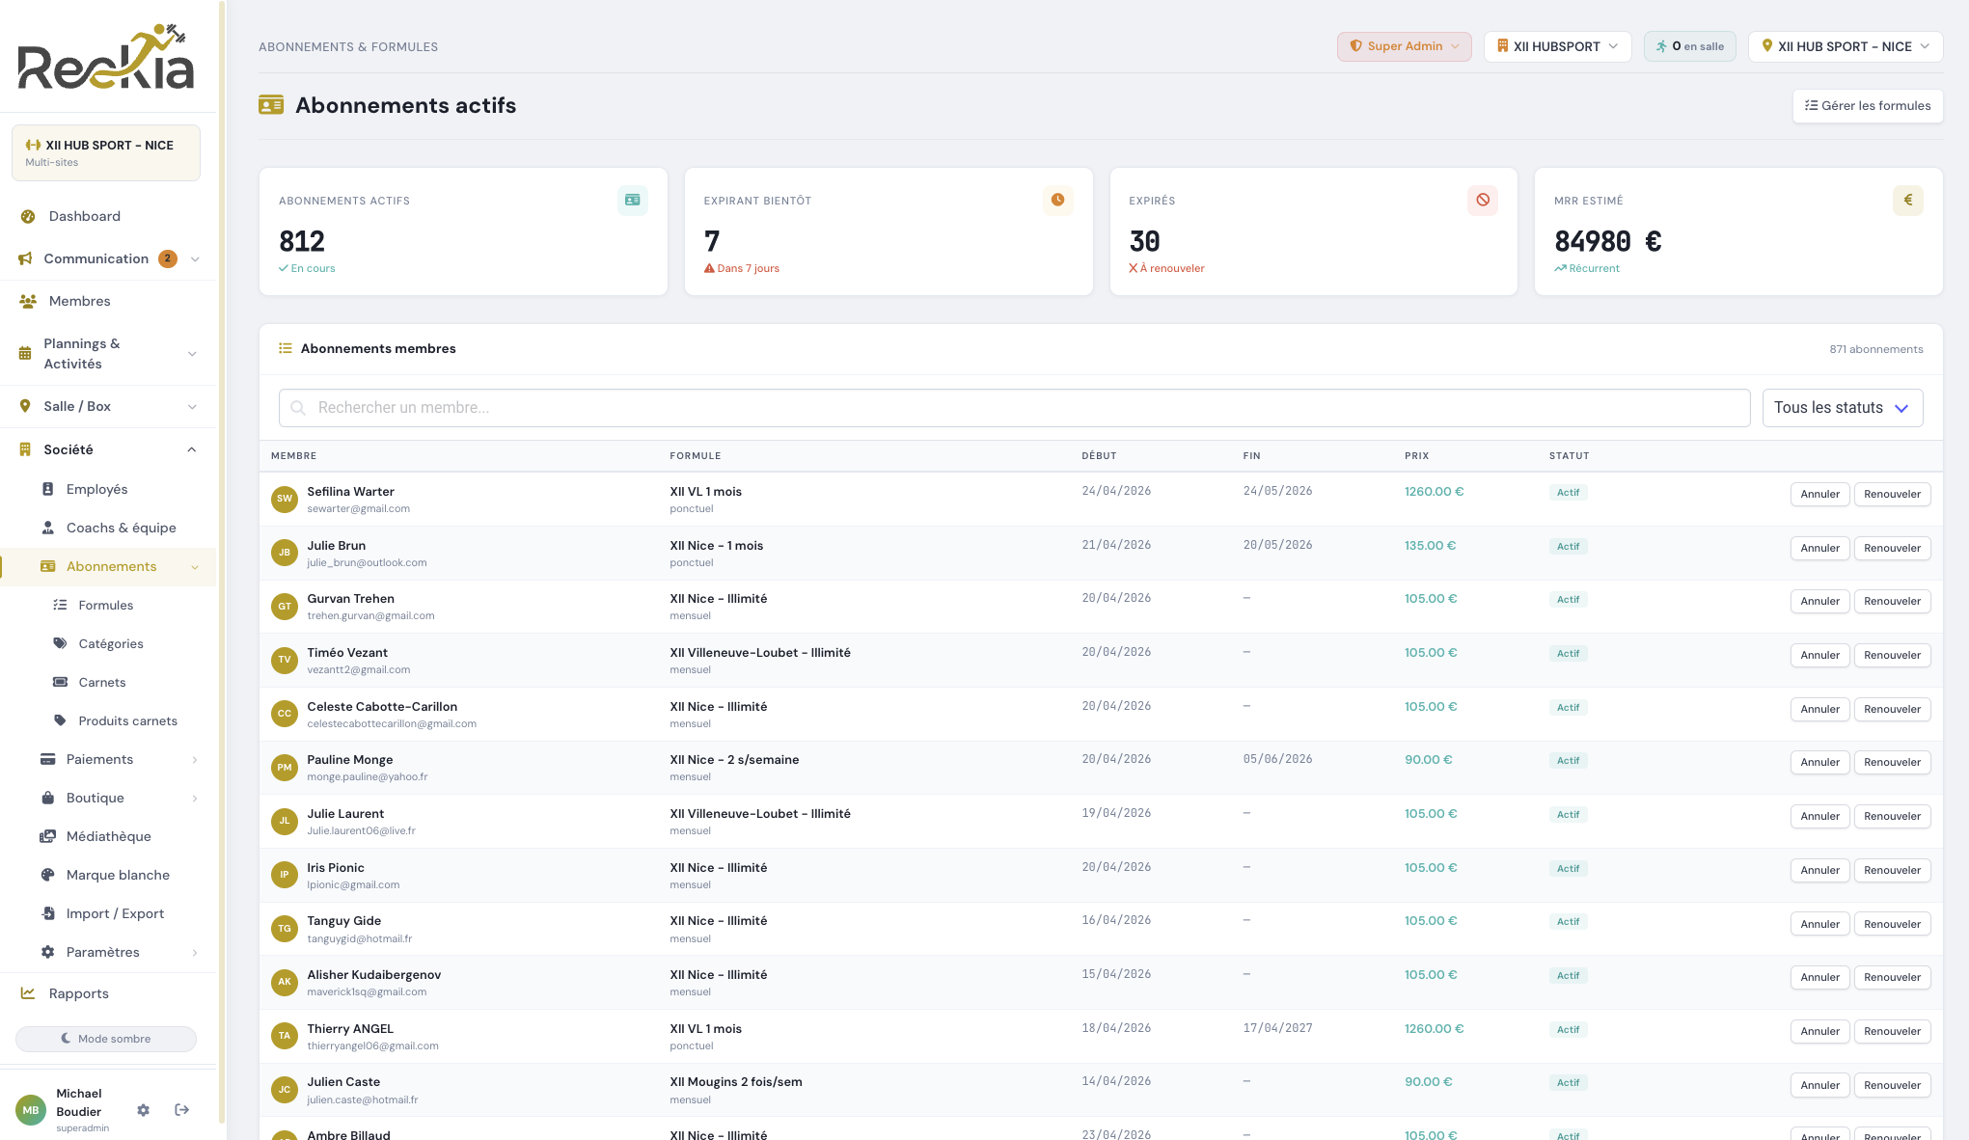This screenshot has width=1969, height=1140.
Task: Open the XII HUBSPORT company dropdown
Action: tap(1557, 46)
